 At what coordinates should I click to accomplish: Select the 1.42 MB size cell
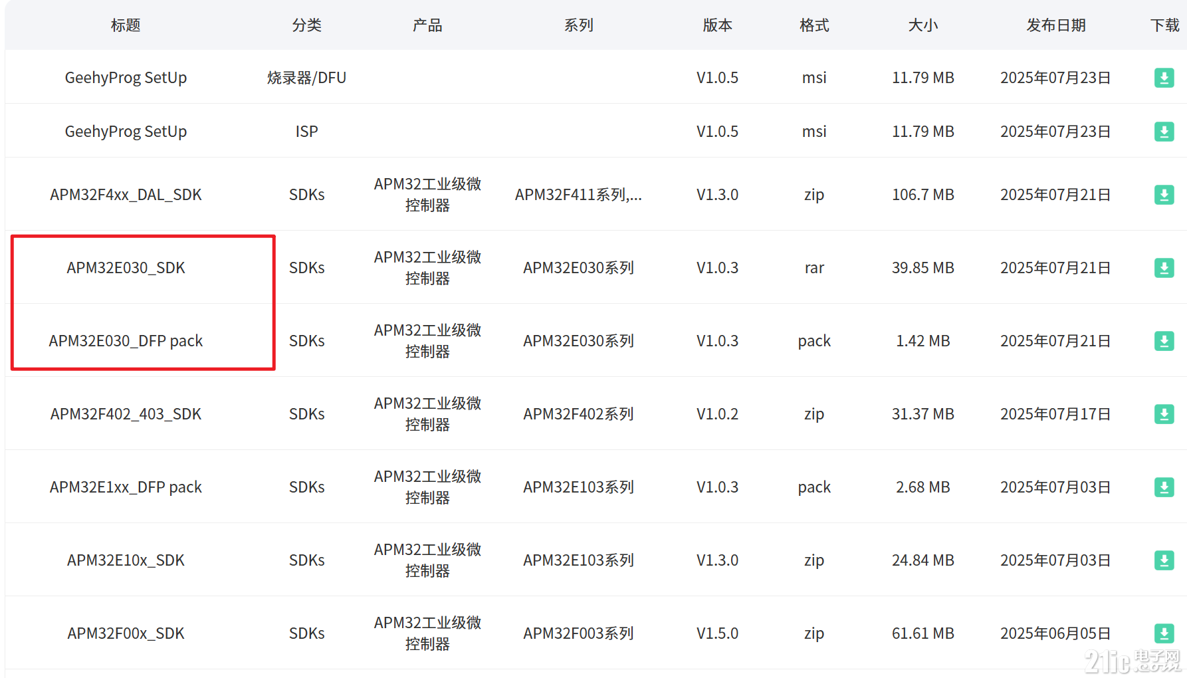click(x=923, y=341)
